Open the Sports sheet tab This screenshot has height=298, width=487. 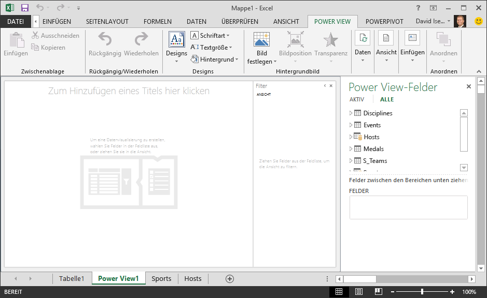[x=161, y=278]
